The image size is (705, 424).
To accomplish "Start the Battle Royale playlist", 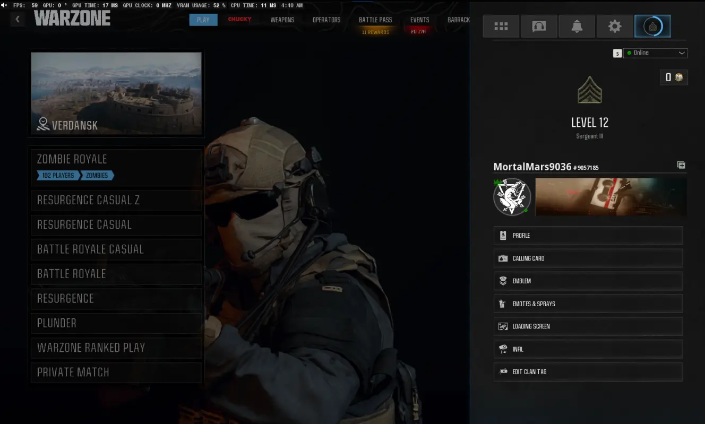I will 116,274.
